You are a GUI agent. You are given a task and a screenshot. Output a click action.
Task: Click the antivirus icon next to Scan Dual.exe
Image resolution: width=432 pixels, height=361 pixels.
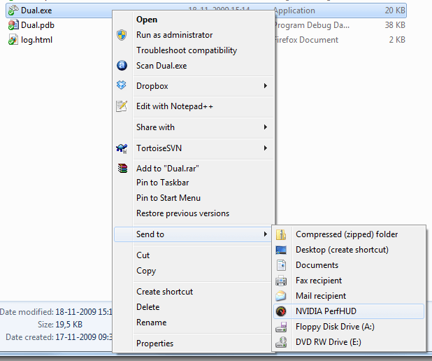click(x=122, y=66)
